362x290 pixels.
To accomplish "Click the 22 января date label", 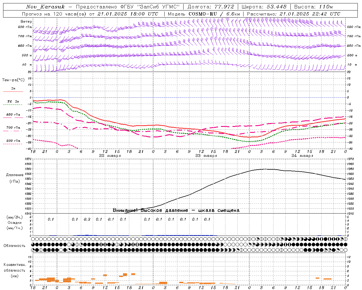I will [110, 156].
